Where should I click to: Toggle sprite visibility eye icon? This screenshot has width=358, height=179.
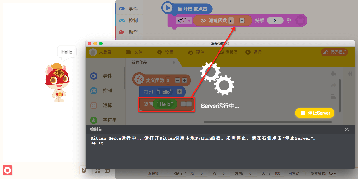pyautogui.click(x=177, y=173)
